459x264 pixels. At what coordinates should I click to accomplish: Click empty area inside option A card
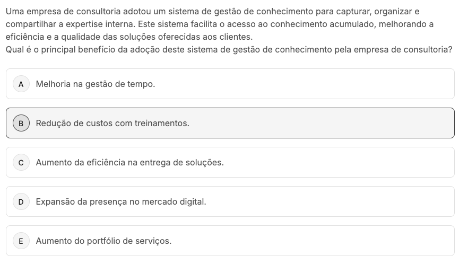pos(318,84)
